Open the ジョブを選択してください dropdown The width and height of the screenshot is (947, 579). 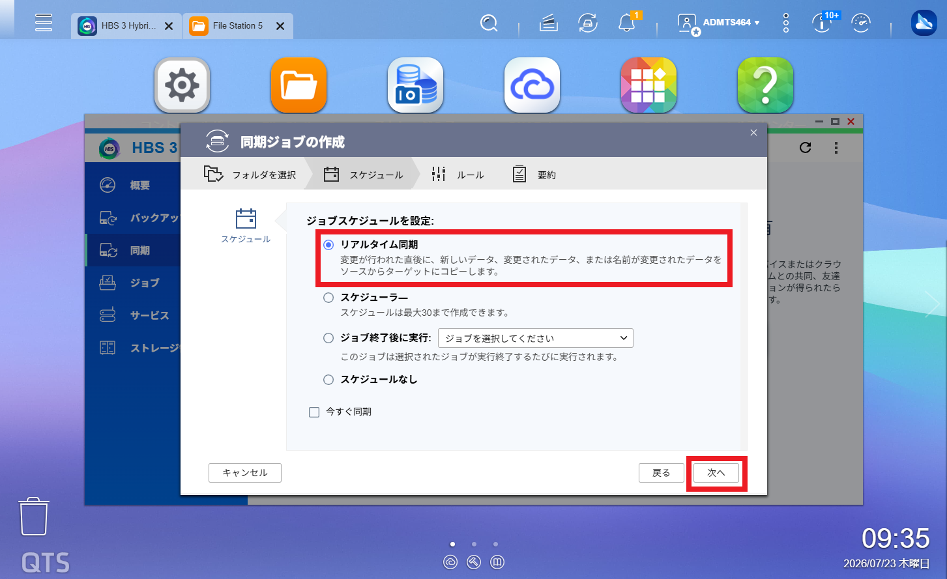click(536, 339)
